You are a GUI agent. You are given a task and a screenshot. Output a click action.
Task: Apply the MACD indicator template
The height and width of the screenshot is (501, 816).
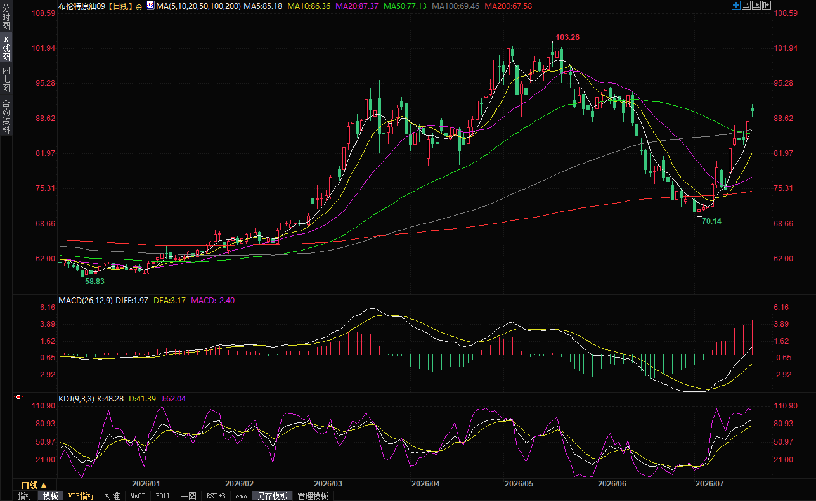point(138,496)
